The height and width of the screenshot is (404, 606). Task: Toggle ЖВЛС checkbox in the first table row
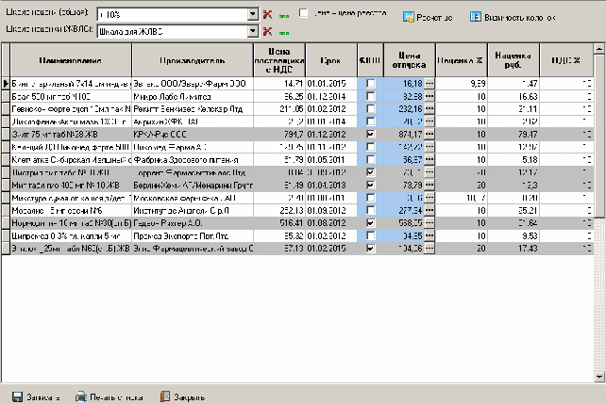click(370, 84)
